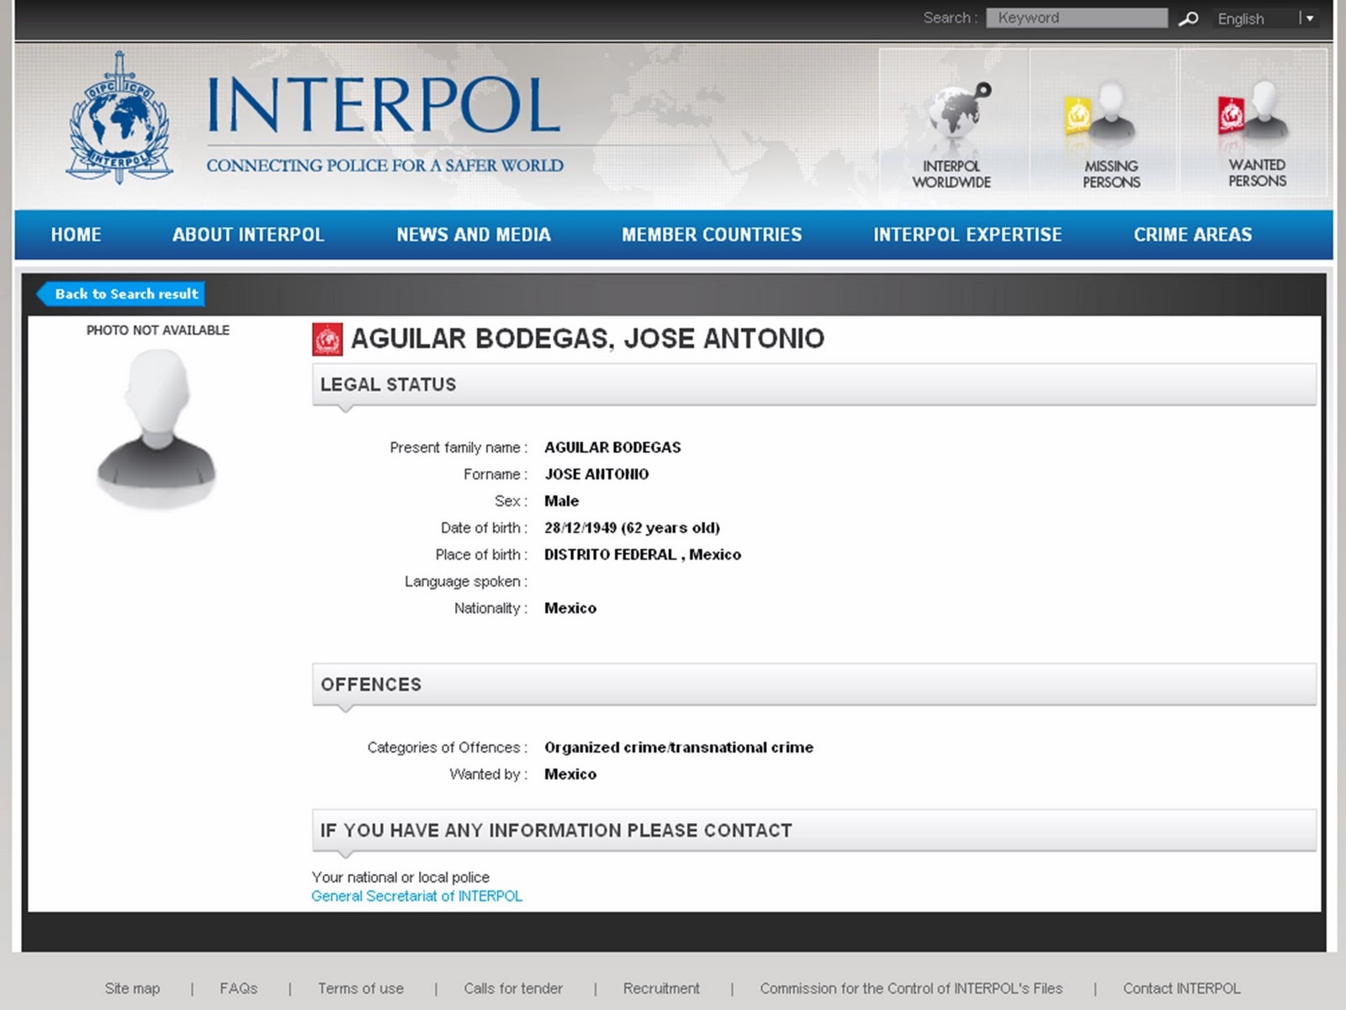The width and height of the screenshot is (1346, 1010).
Task: Open the English language dropdown
Action: pyautogui.click(x=1306, y=17)
